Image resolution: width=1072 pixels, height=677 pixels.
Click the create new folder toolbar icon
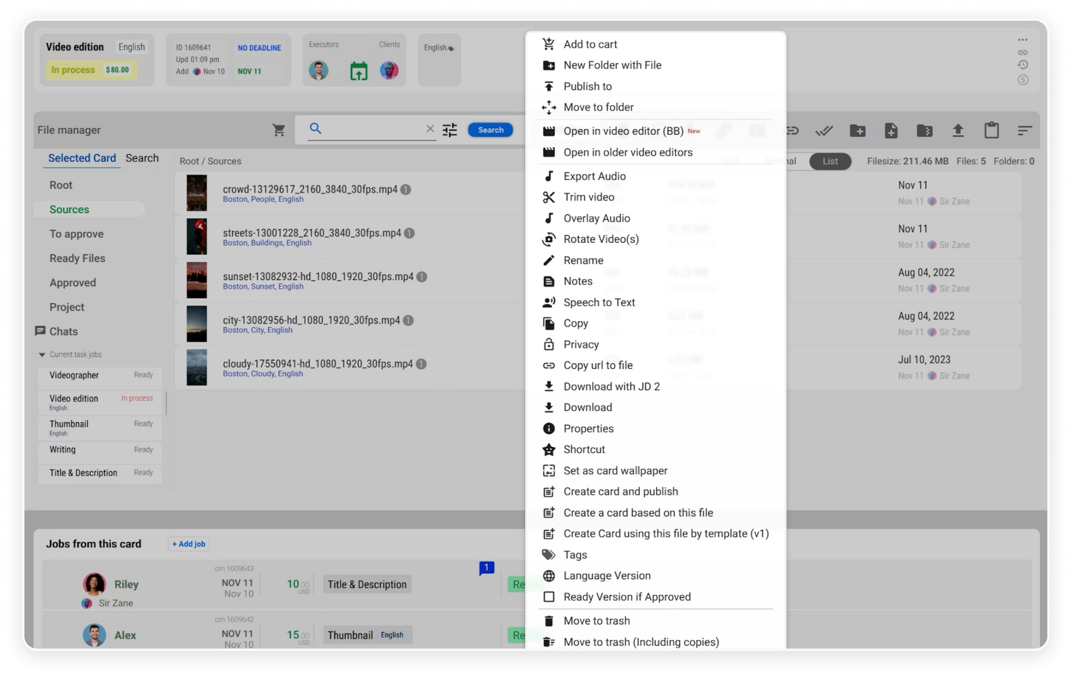(858, 131)
